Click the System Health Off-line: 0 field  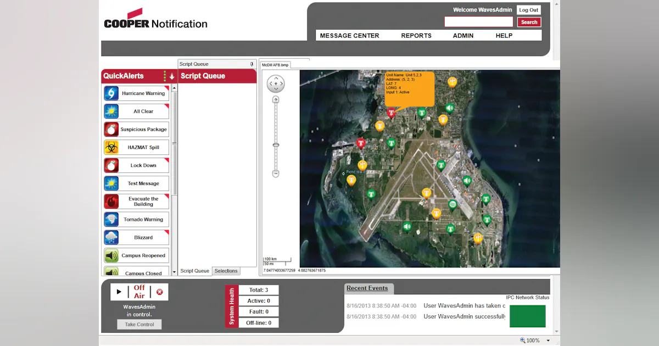click(x=259, y=323)
